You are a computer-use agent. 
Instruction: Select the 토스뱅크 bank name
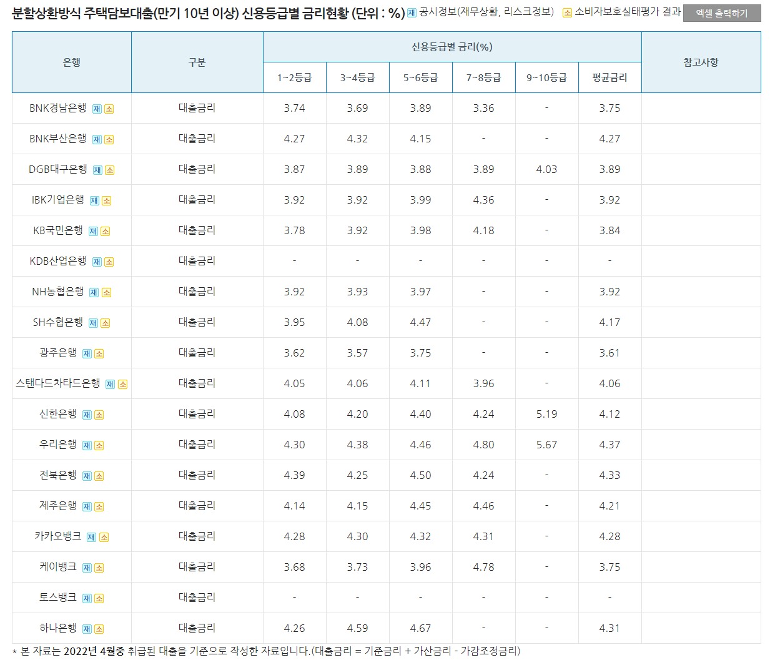click(x=58, y=597)
